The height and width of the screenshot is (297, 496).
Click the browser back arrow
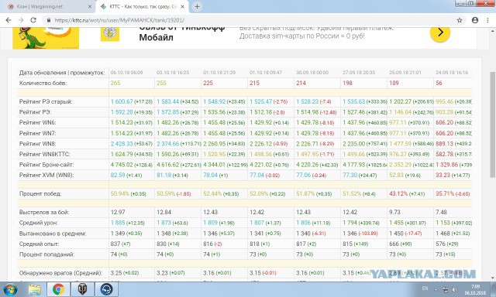pyautogui.click(x=9, y=20)
